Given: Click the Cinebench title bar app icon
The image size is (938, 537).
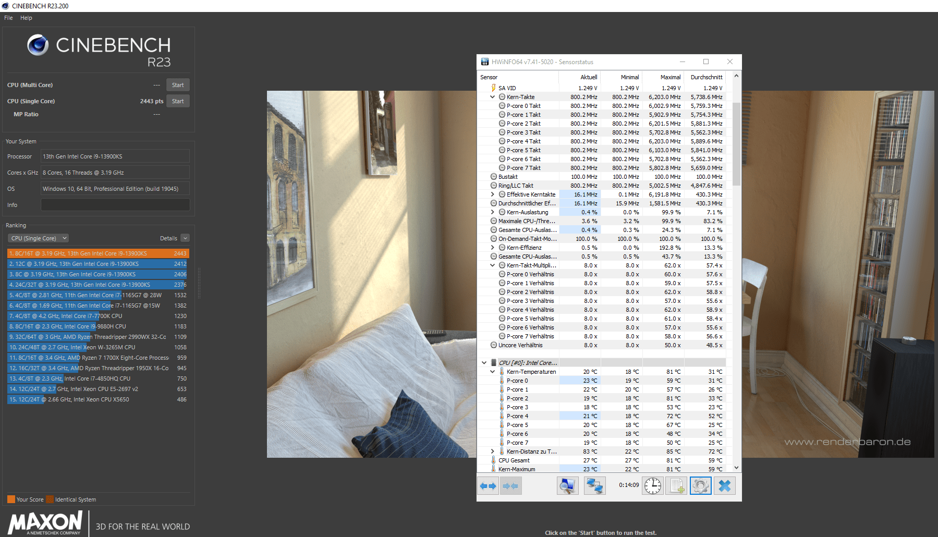Looking at the screenshot, I should click(6, 6).
